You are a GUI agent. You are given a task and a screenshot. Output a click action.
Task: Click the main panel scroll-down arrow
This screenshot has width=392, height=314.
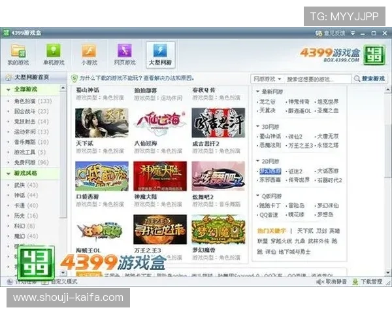click(387, 272)
